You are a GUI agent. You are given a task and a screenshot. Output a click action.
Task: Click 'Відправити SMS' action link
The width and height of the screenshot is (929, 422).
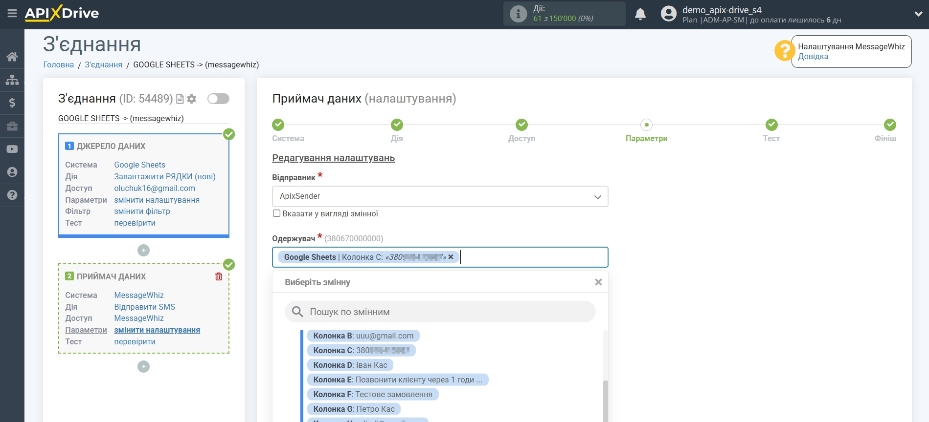144,307
